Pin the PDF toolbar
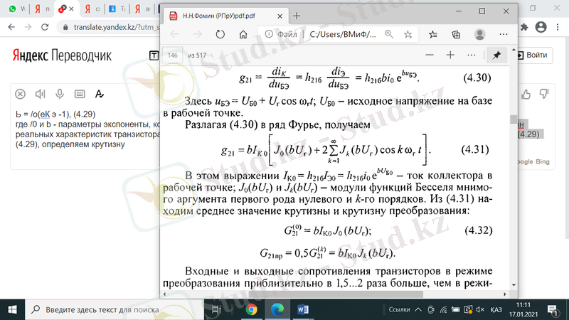The width and height of the screenshot is (569, 320). (497, 55)
